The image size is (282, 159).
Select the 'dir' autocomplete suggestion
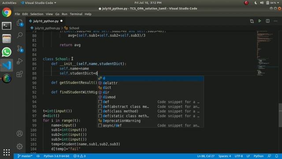click(x=151, y=92)
